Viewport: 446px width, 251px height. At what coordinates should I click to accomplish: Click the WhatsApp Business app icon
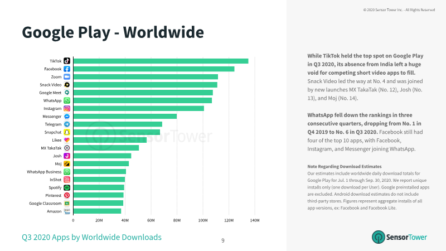[67, 172]
